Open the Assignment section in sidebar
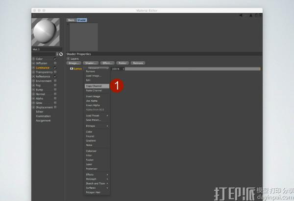The height and width of the screenshot is (201, 294). (x=43, y=120)
